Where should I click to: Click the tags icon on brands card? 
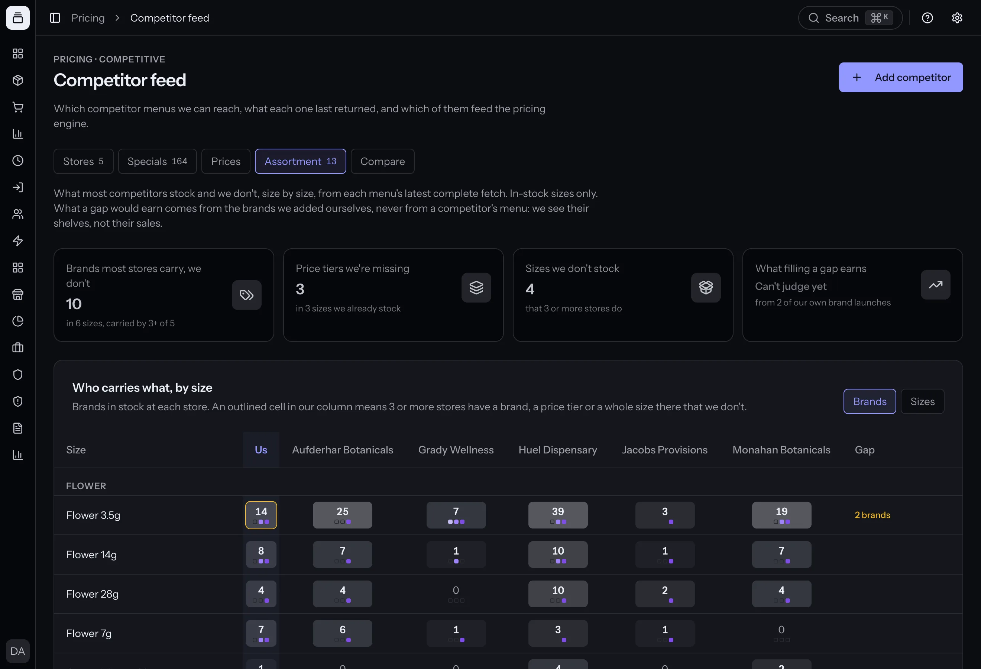click(246, 295)
